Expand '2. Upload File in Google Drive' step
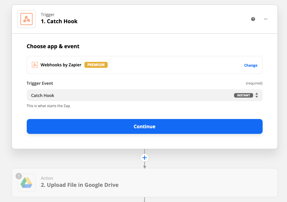Image resolution: width=287 pixels, height=202 pixels. (x=145, y=183)
